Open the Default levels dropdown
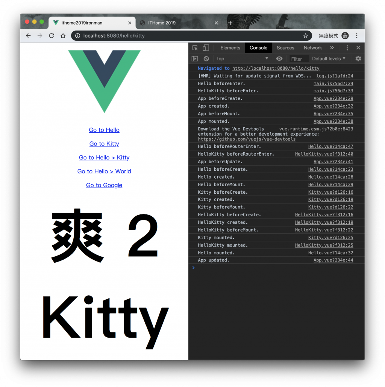Viewport: 385px width, 387px height. coord(329,58)
